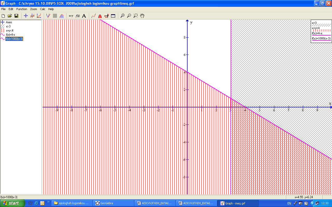The width and height of the screenshot is (332, 207).
Task: Switch to the second ΑΞΙΟΛΟΓΗΣΗ_ΕΚΠΑΙ Word taskbar button
Action: [196, 203]
